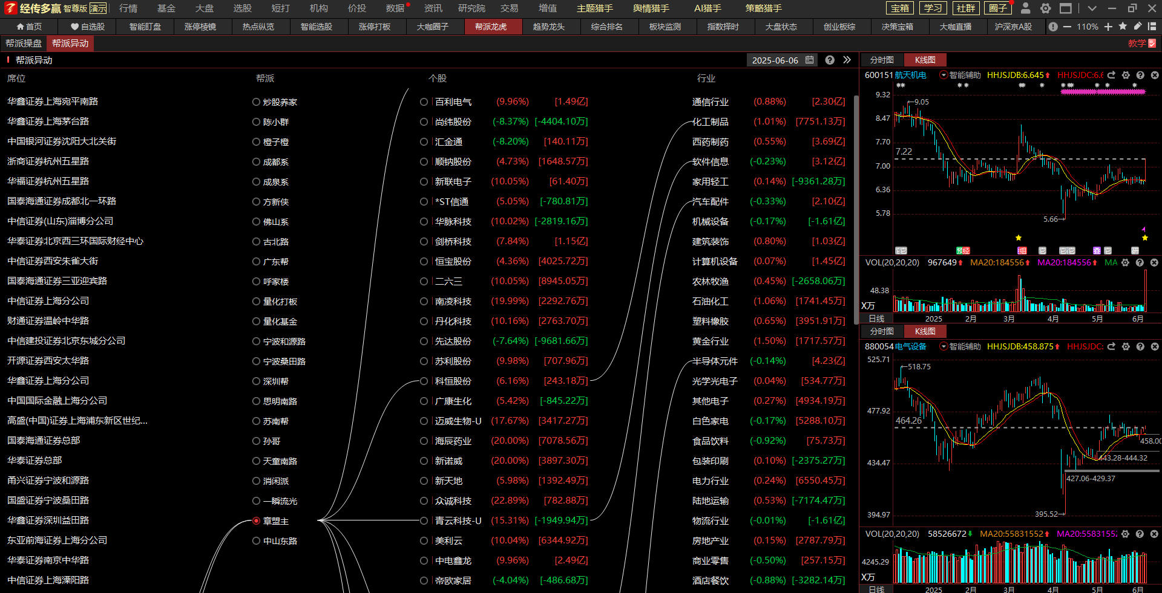Screen dimensions: 1162x593
Task: Close the 电气设备 chart panel
Action: click(1154, 346)
